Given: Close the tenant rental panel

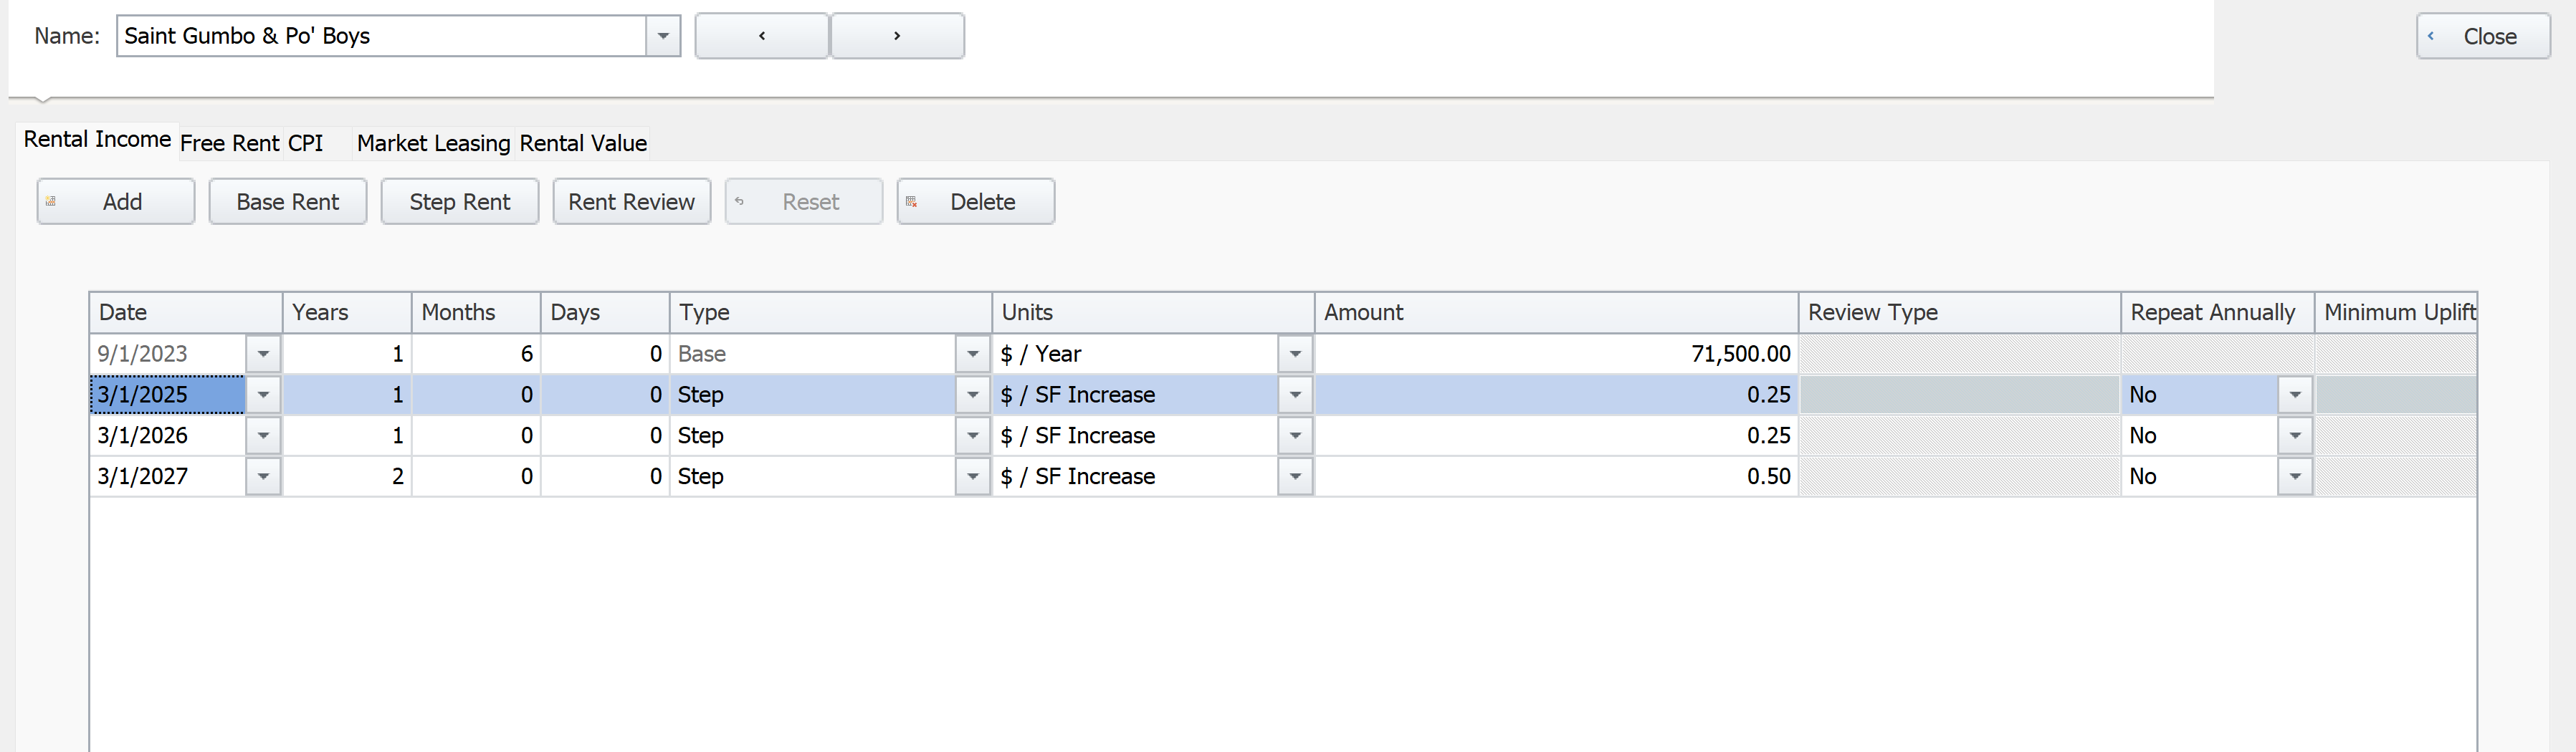Looking at the screenshot, I should [2482, 36].
